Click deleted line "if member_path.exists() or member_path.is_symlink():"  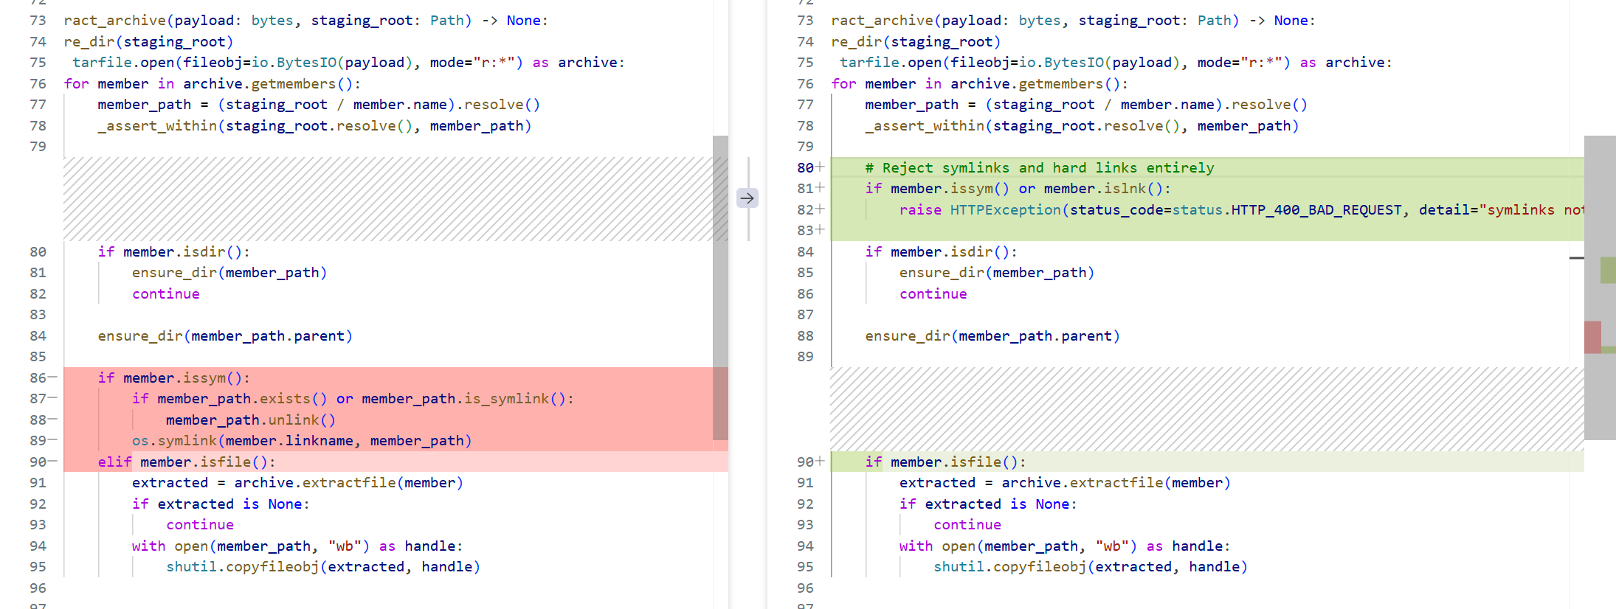tap(353, 399)
